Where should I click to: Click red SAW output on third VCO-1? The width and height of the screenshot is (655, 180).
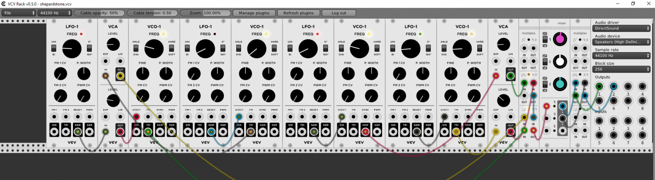click(365, 131)
